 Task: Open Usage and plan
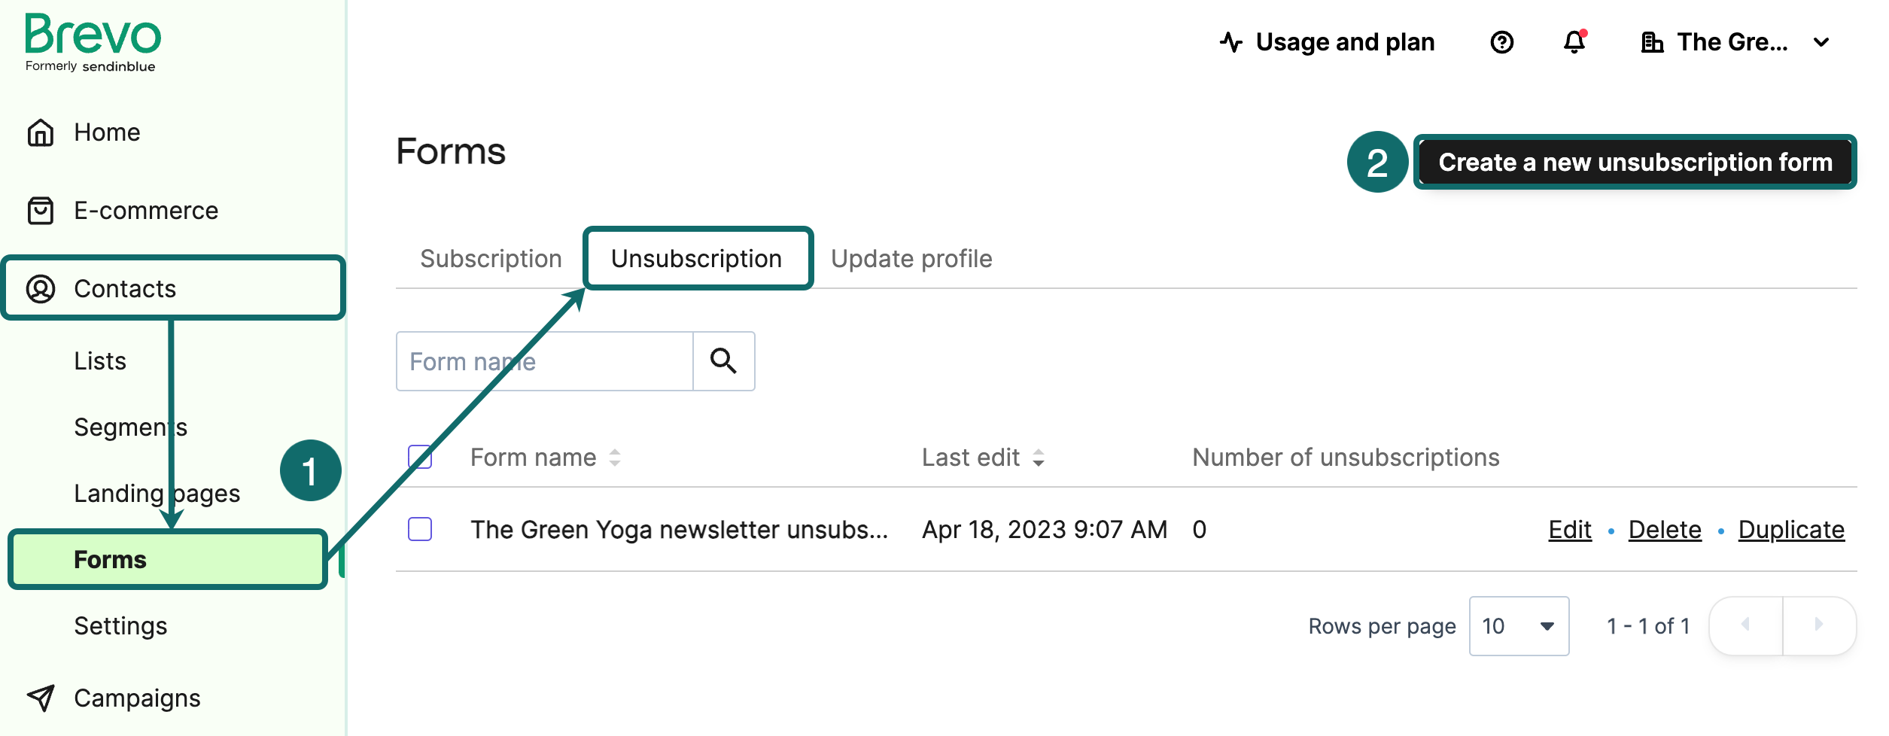[1345, 42]
